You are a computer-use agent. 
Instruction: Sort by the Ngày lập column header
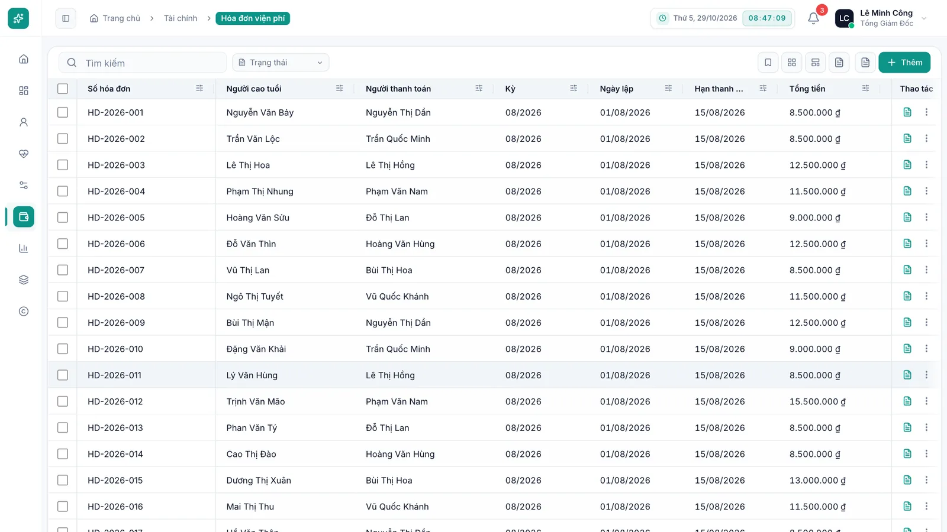(x=617, y=89)
